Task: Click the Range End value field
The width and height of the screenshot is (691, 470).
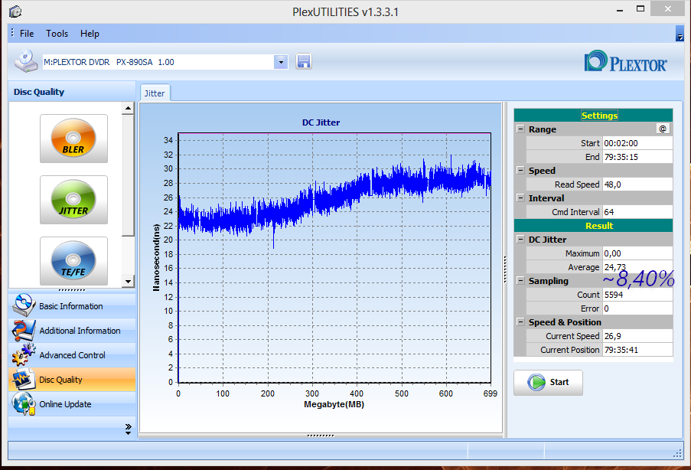Action: (637, 156)
